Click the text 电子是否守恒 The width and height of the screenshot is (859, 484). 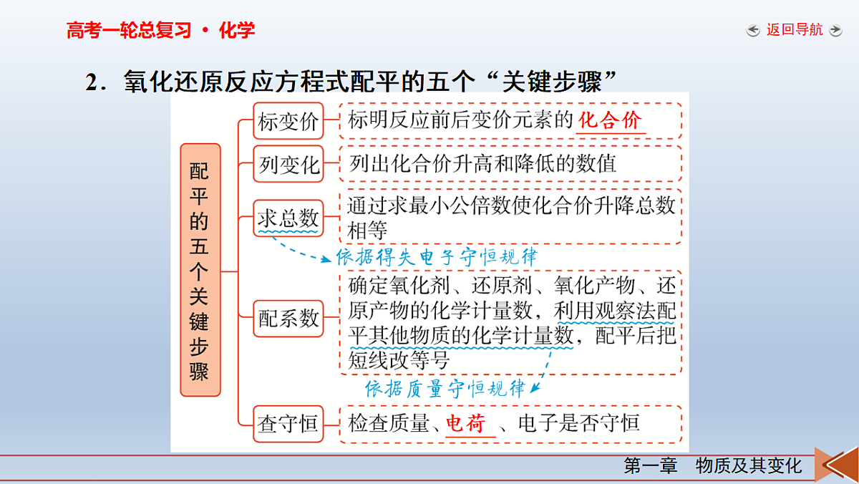click(x=578, y=423)
